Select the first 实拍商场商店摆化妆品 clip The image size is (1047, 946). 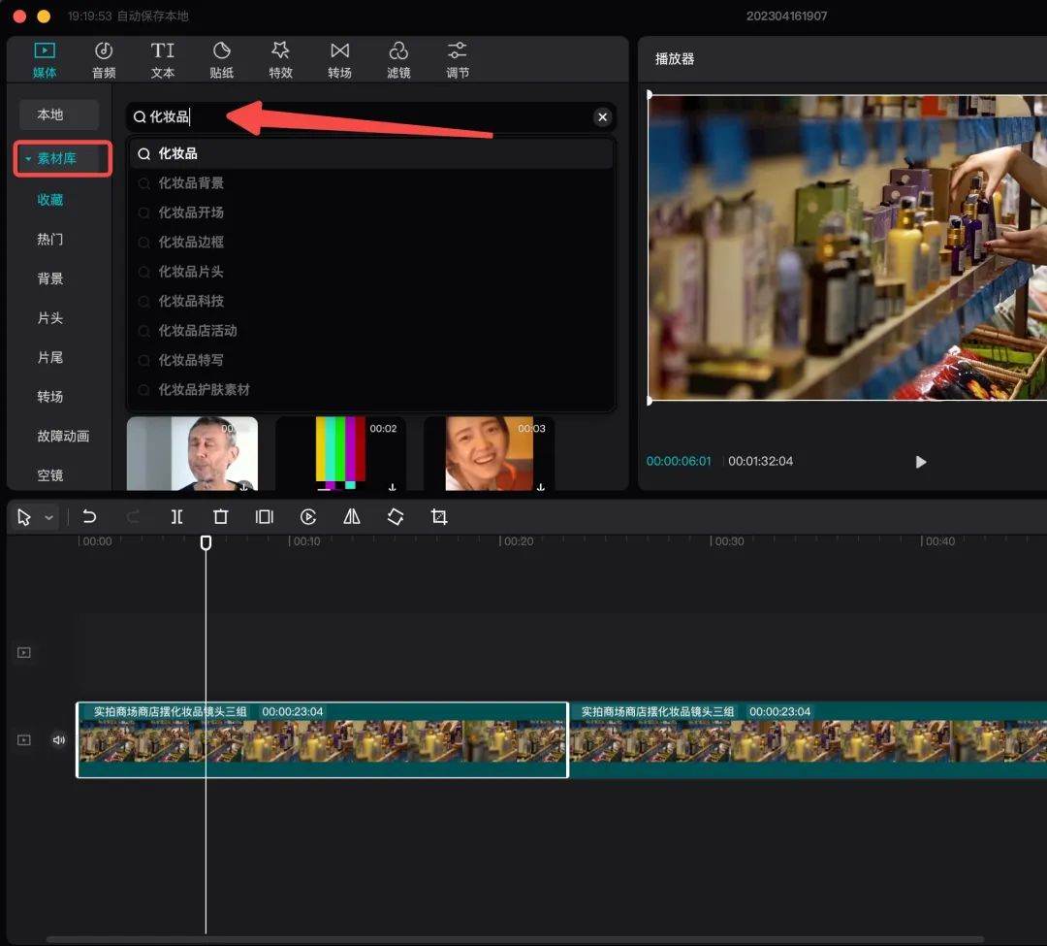point(323,739)
